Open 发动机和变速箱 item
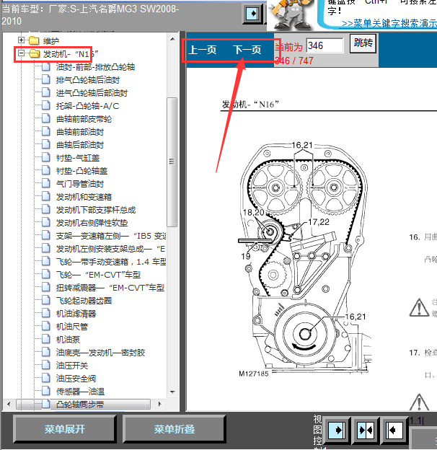This screenshot has height=450, width=437. coord(84,197)
